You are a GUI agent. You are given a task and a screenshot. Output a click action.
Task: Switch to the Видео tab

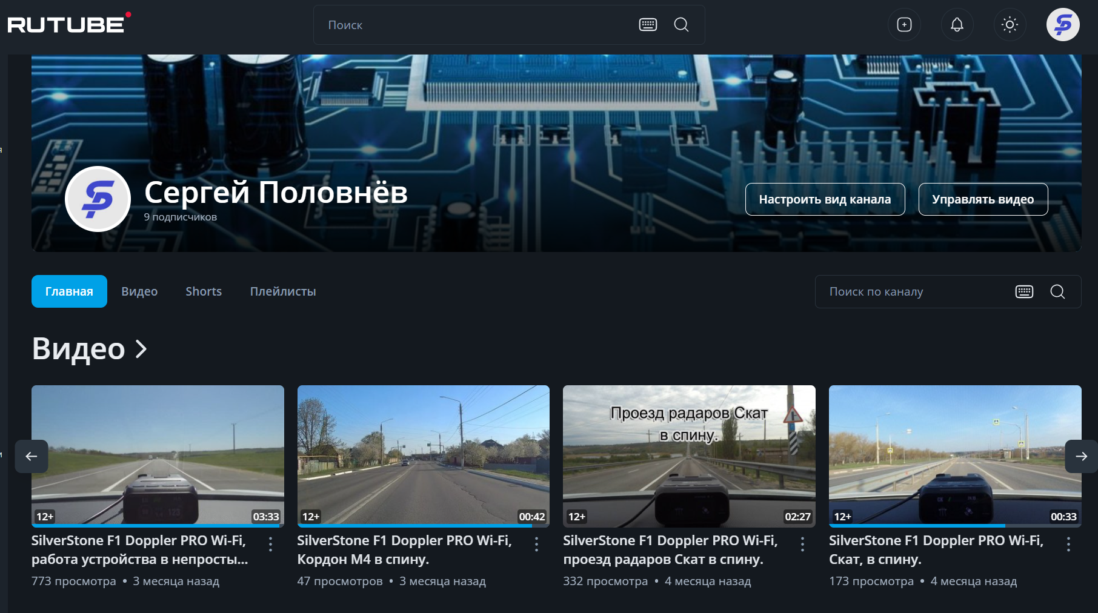click(139, 291)
